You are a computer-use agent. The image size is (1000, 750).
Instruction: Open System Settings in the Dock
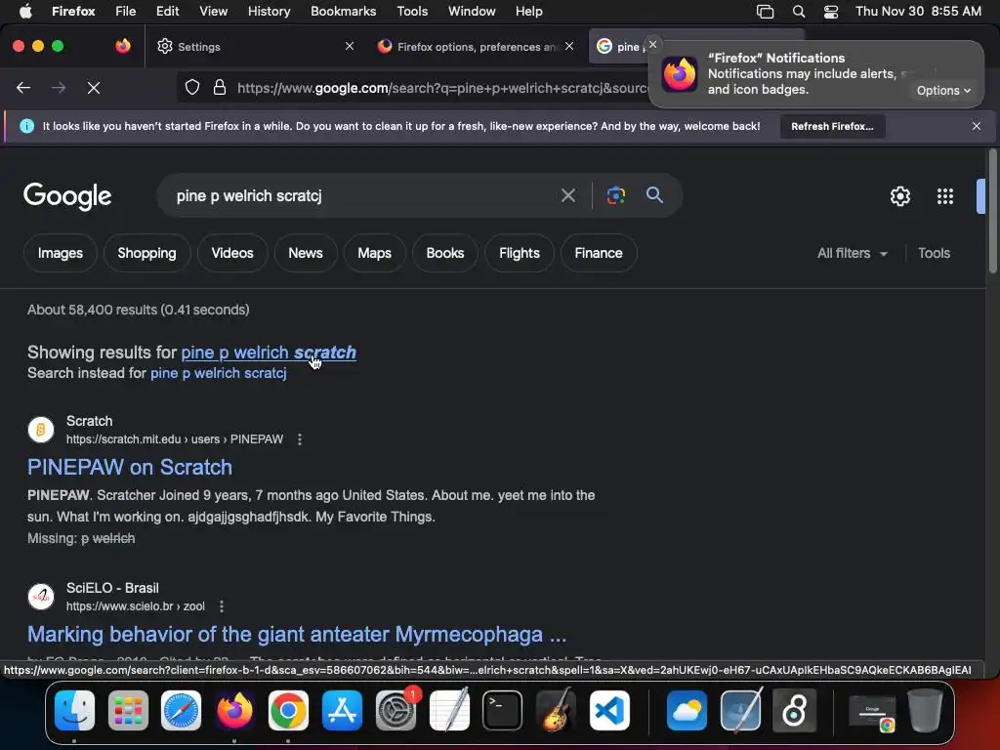pyautogui.click(x=396, y=711)
